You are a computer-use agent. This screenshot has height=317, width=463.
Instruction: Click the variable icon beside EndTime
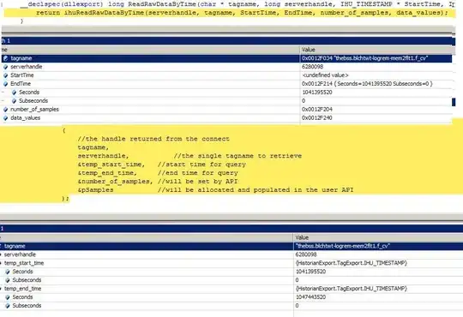[5, 84]
